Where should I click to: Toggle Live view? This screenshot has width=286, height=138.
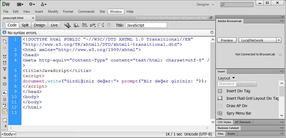click(54, 25)
